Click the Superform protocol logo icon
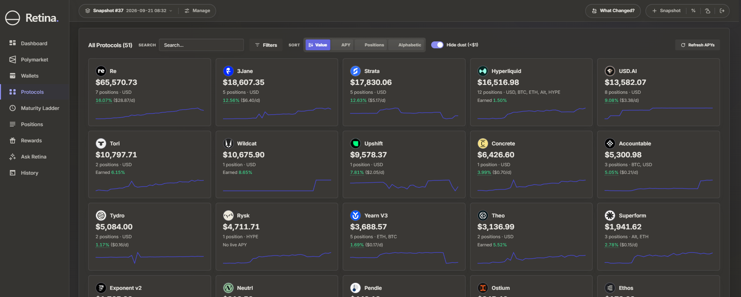The width and height of the screenshot is (741, 297). (610, 215)
